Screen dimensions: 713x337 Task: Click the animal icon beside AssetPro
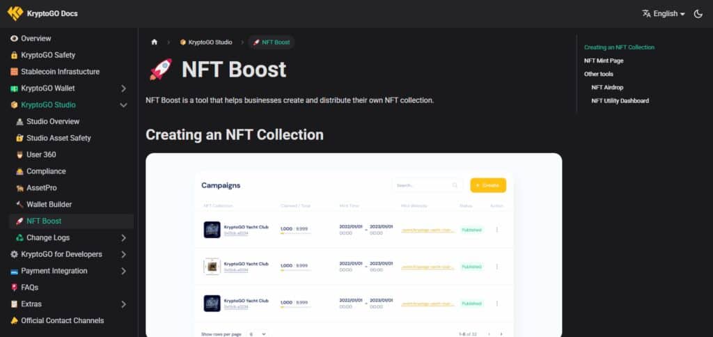19,188
